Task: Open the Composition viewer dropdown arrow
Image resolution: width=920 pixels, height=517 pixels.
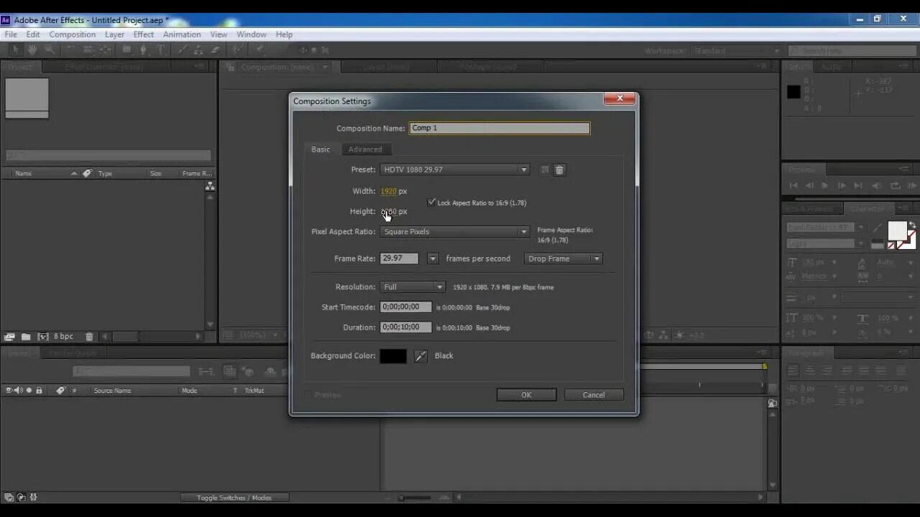Action: point(325,67)
